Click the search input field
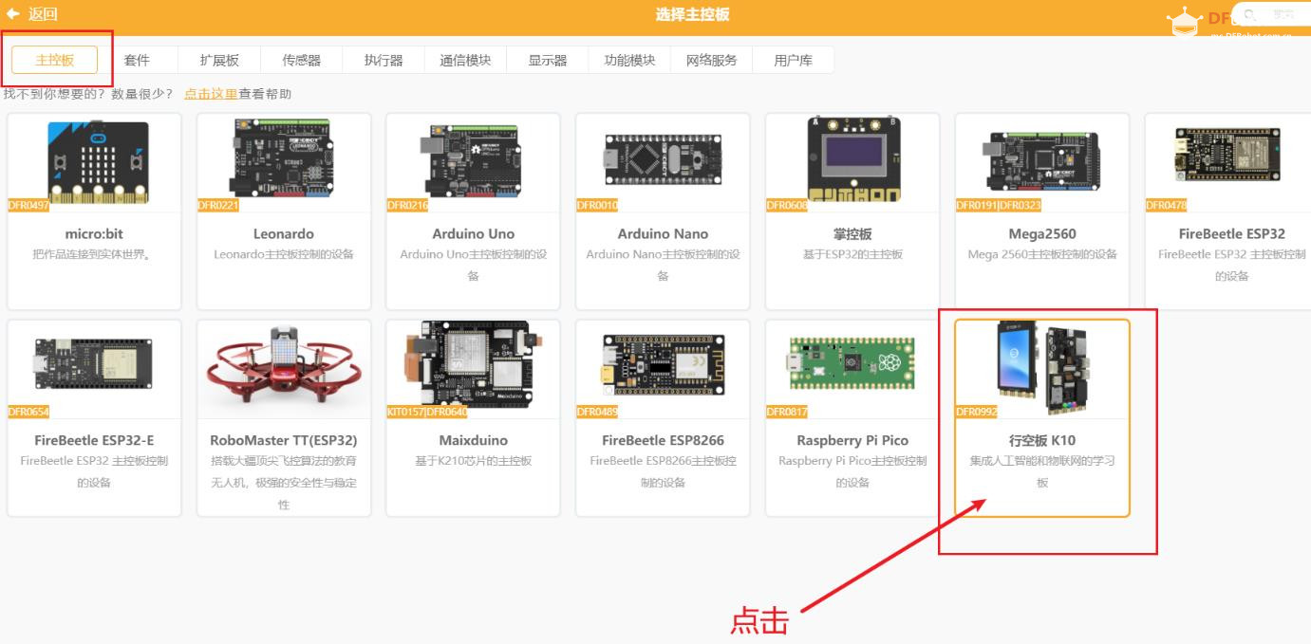This screenshot has height=644, width=1311. 1282,14
